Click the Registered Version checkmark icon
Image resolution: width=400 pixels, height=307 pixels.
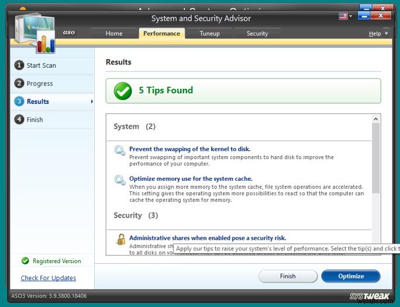tap(25, 261)
